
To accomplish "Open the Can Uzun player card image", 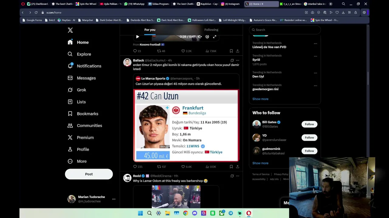I will [x=186, y=125].
